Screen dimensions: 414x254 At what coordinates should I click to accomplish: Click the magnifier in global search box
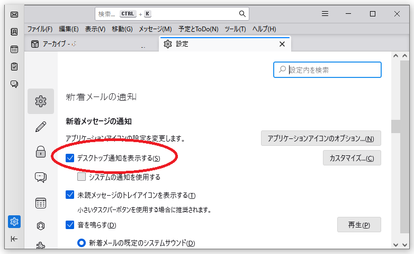point(242,14)
